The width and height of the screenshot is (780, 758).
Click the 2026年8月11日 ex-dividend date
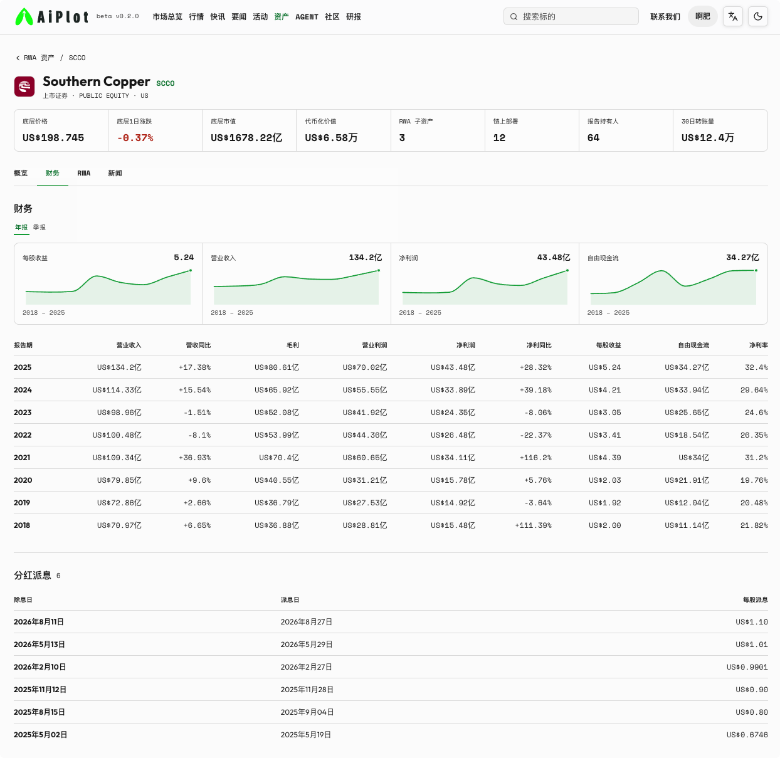(39, 622)
